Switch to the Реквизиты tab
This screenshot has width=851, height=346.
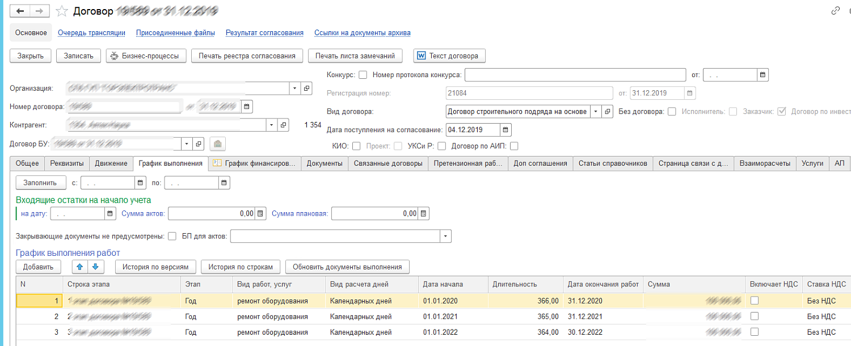pos(67,163)
